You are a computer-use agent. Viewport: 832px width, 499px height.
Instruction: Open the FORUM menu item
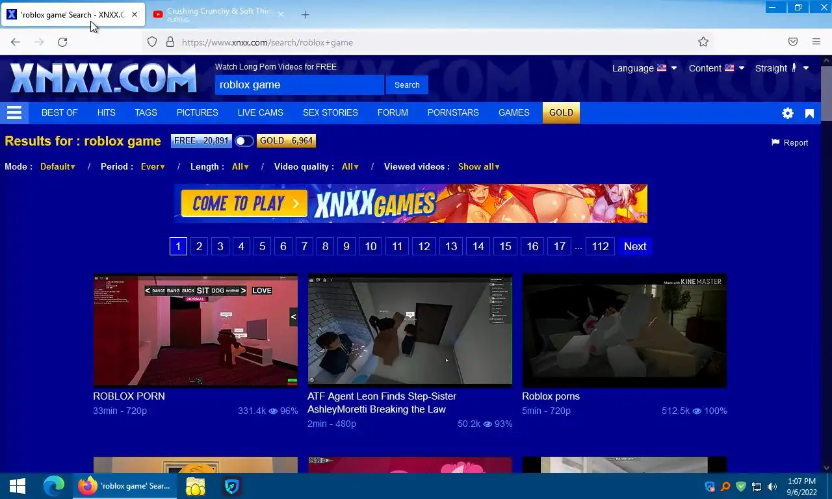coord(393,112)
